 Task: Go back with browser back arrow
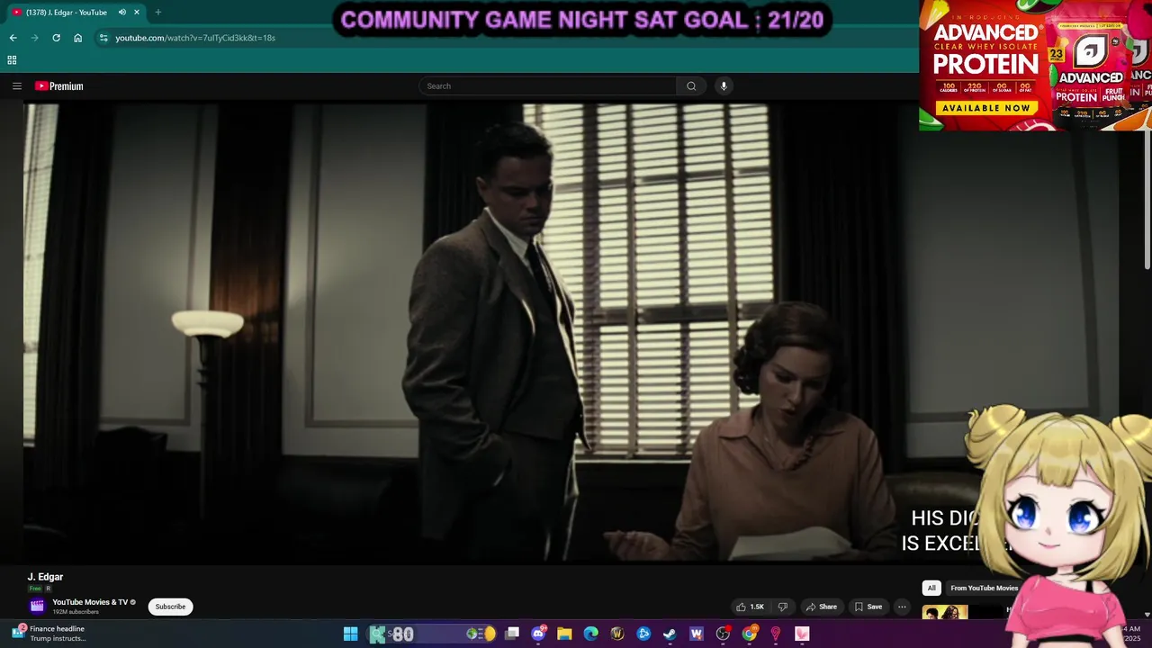pos(13,38)
